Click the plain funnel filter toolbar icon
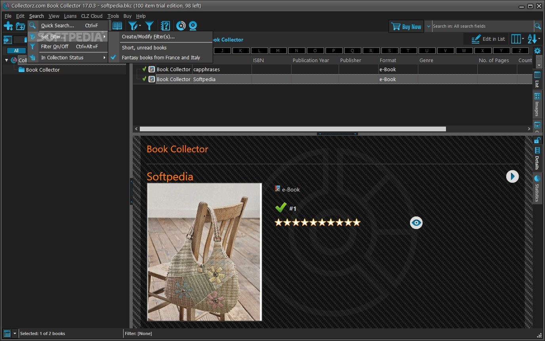 pos(149,26)
